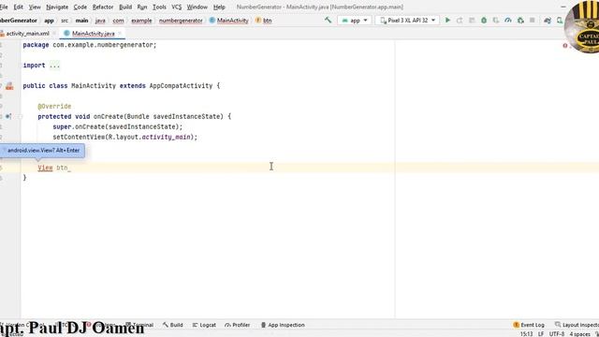The height and width of the screenshot is (337, 599).
Task: Open the Tools menu
Action: (x=159, y=7)
